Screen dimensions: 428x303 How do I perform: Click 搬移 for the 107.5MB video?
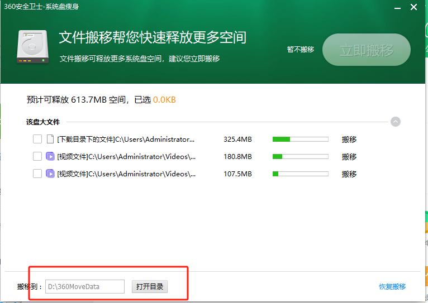(x=349, y=174)
